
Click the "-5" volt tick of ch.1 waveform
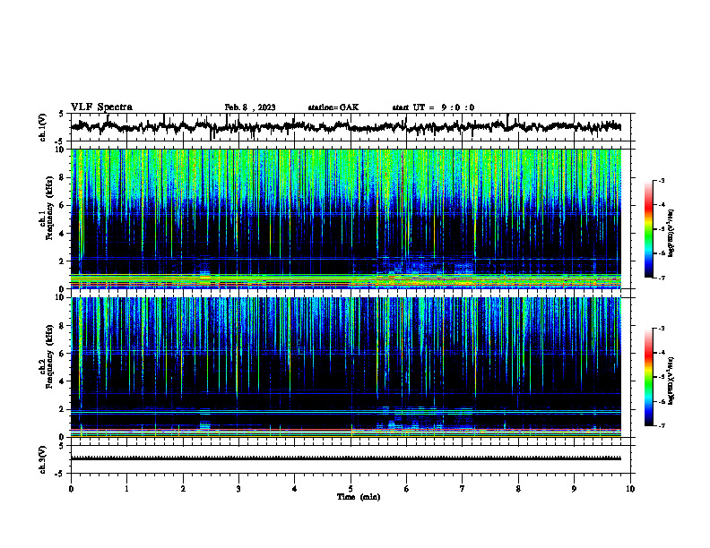pos(60,141)
